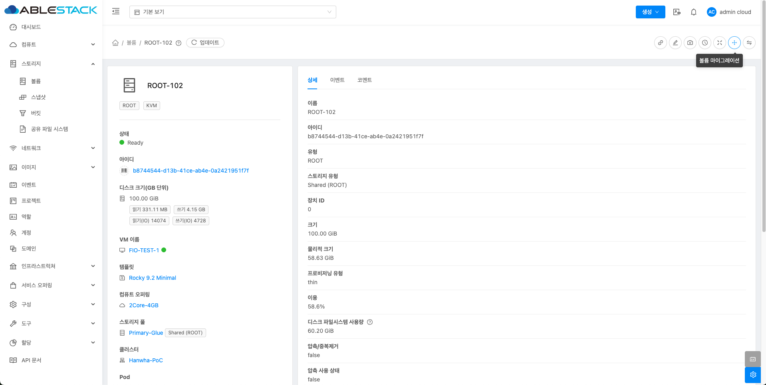Open the notifications bell
The height and width of the screenshot is (385, 766).
click(x=693, y=12)
